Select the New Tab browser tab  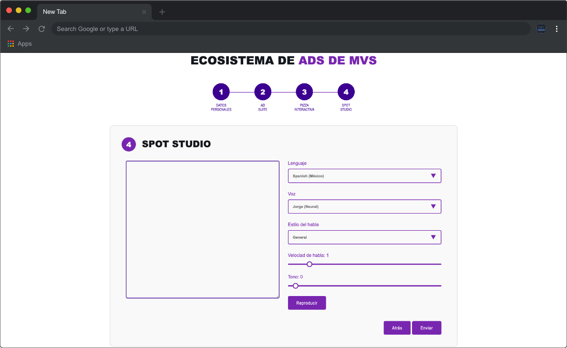94,12
